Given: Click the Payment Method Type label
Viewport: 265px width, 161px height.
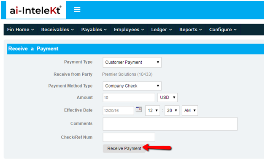Looking at the screenshot, I should coord(70,86).
